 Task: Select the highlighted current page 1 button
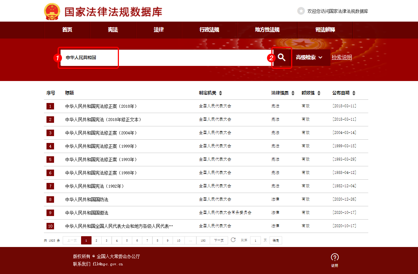pyautogui.click(x=86, y=241)
